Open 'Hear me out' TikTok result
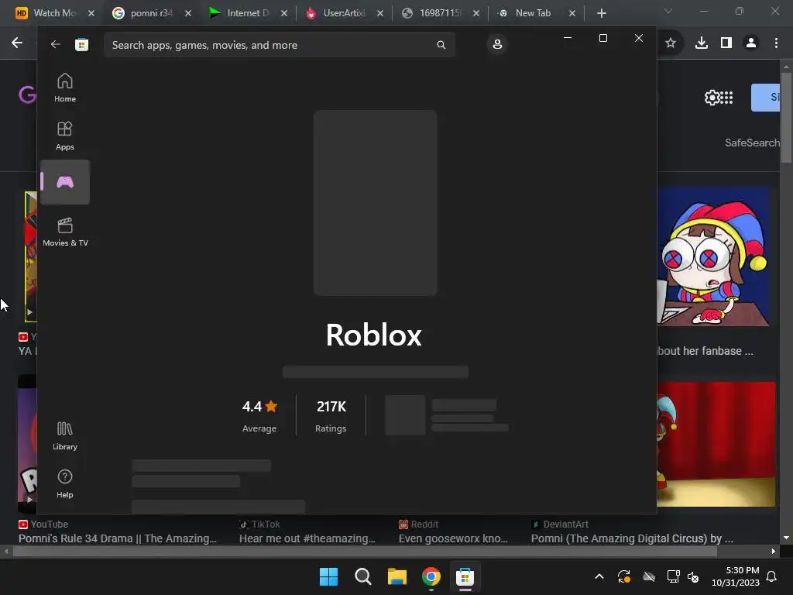The image size is (793, 595). 307,538
